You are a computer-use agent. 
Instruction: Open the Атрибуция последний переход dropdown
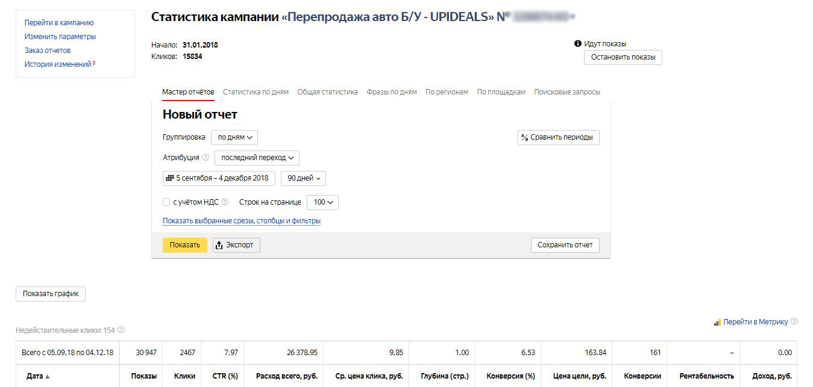[257, 158]
